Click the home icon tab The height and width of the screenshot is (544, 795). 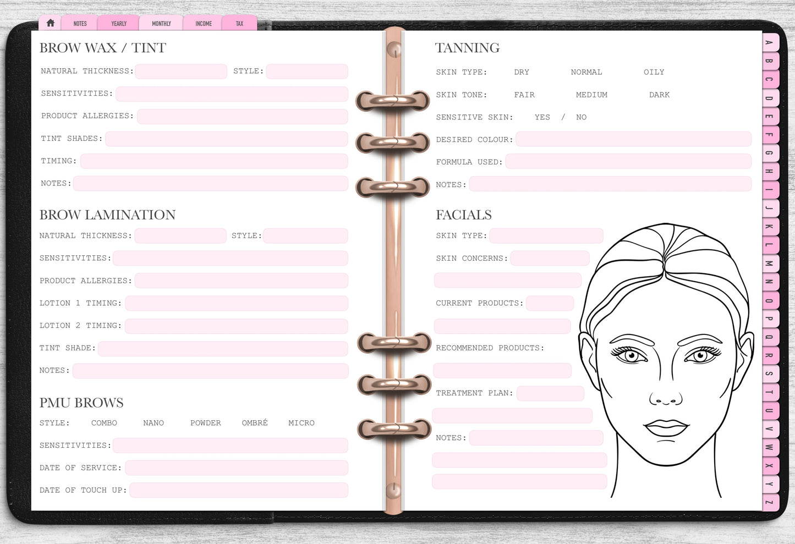tap(51, 23)
